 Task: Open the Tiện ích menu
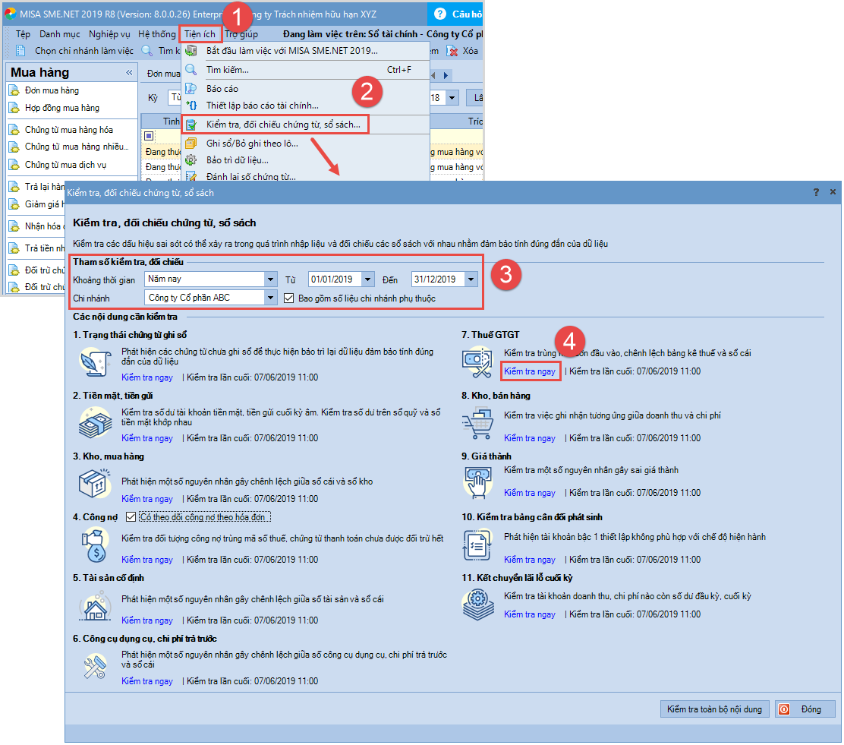[200, 34]
